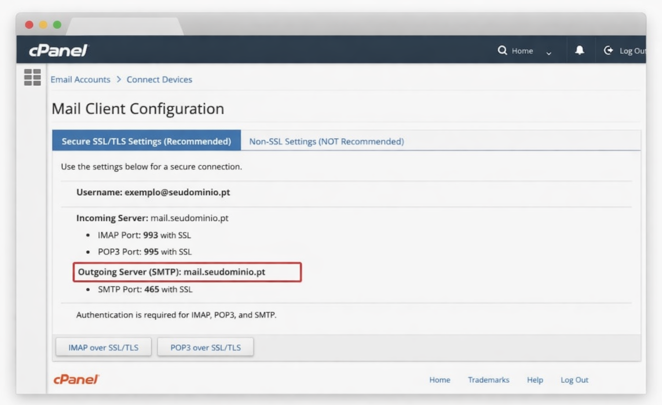Open the Trademarks footer link

tap(488, 380)
